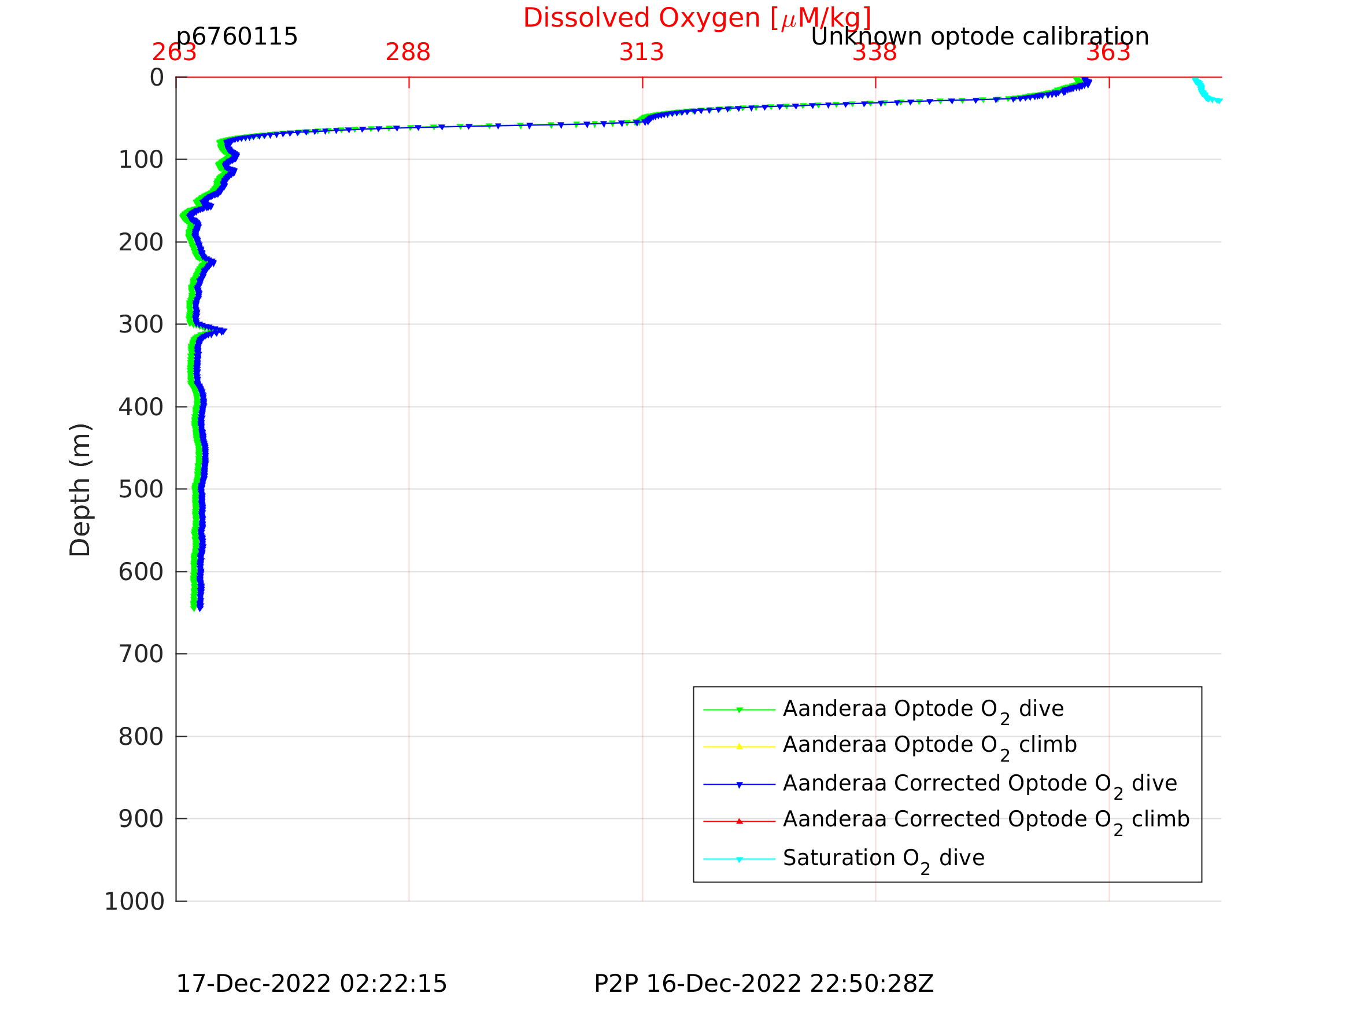Click the 'Depth (m)' y-axis label

80,489
